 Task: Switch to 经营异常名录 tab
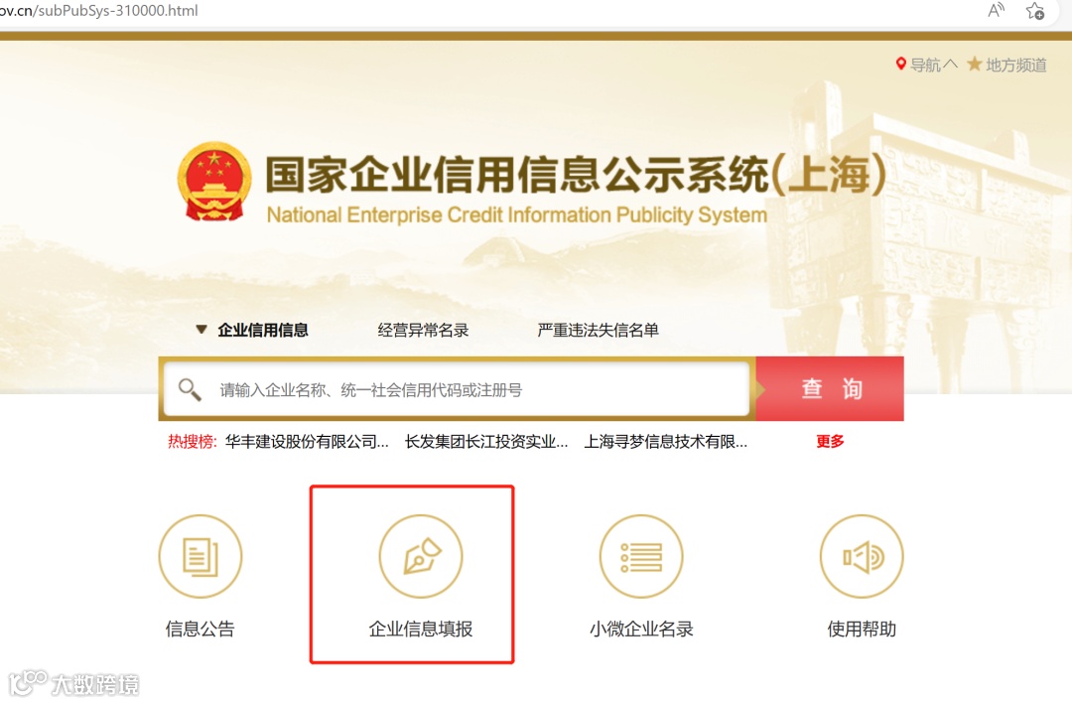[423, 330]
